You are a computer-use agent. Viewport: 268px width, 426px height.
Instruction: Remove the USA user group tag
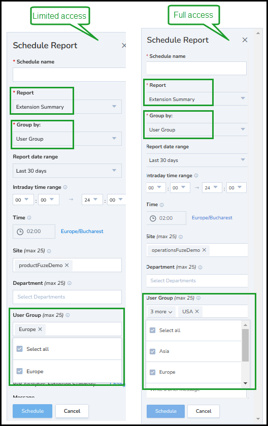click(x=197, y=311)
